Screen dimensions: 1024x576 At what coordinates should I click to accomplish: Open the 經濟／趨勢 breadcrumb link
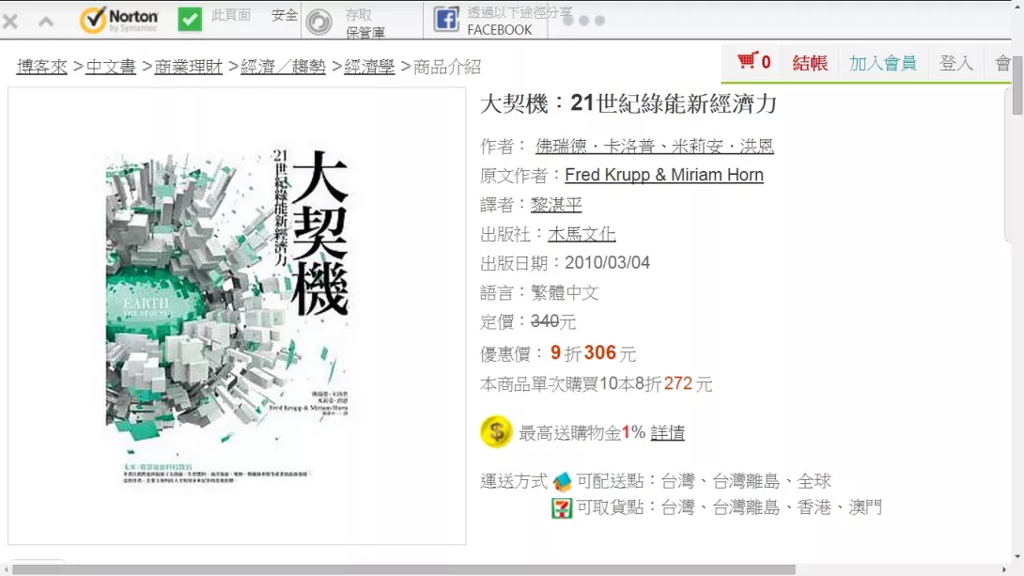284,67
